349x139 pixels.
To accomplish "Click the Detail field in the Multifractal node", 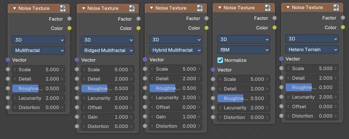I will coord(38,79).
